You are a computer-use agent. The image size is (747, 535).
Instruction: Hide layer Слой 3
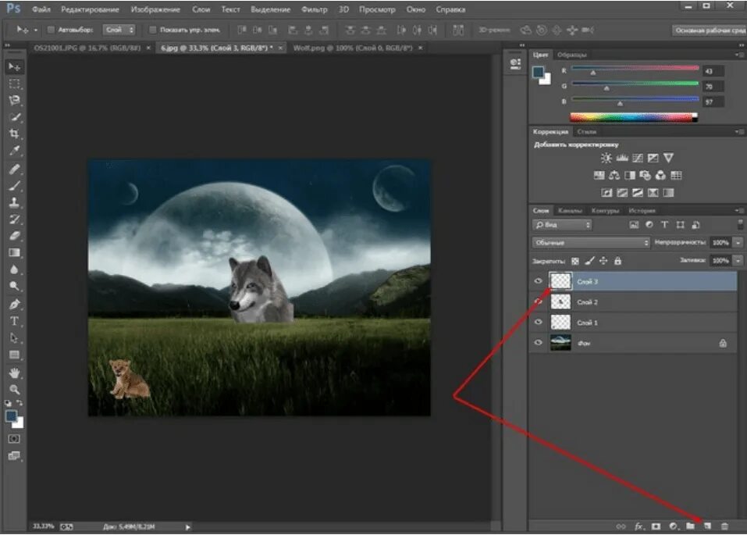tap(539, 281)
